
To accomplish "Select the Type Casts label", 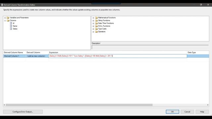I will point(102,29).
